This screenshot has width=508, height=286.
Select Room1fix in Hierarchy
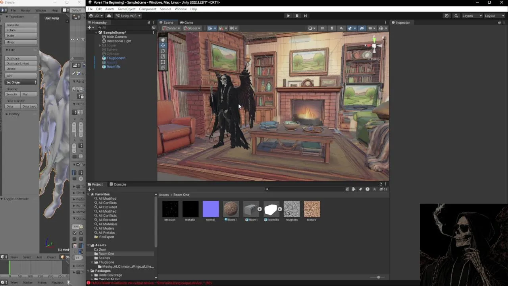click(x=113, y=67)
